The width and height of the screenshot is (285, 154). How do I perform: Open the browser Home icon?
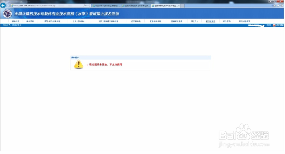274,6
